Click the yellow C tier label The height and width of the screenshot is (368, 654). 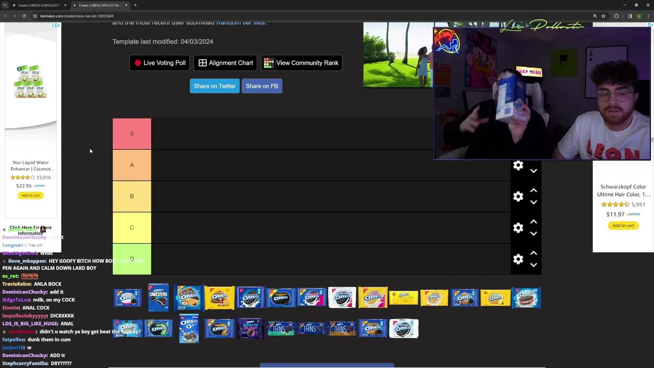point(132,227)
